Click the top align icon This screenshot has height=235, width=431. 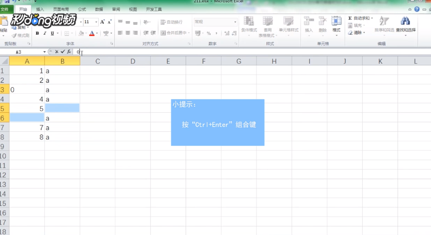click(x=120, y=22)
